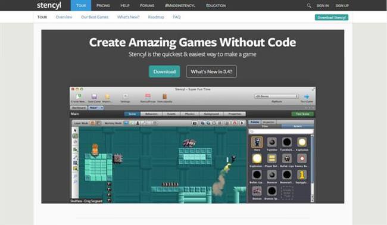Click What's New in 3.4? button
This screenshot has height=225, width=387.
(211, 71)
